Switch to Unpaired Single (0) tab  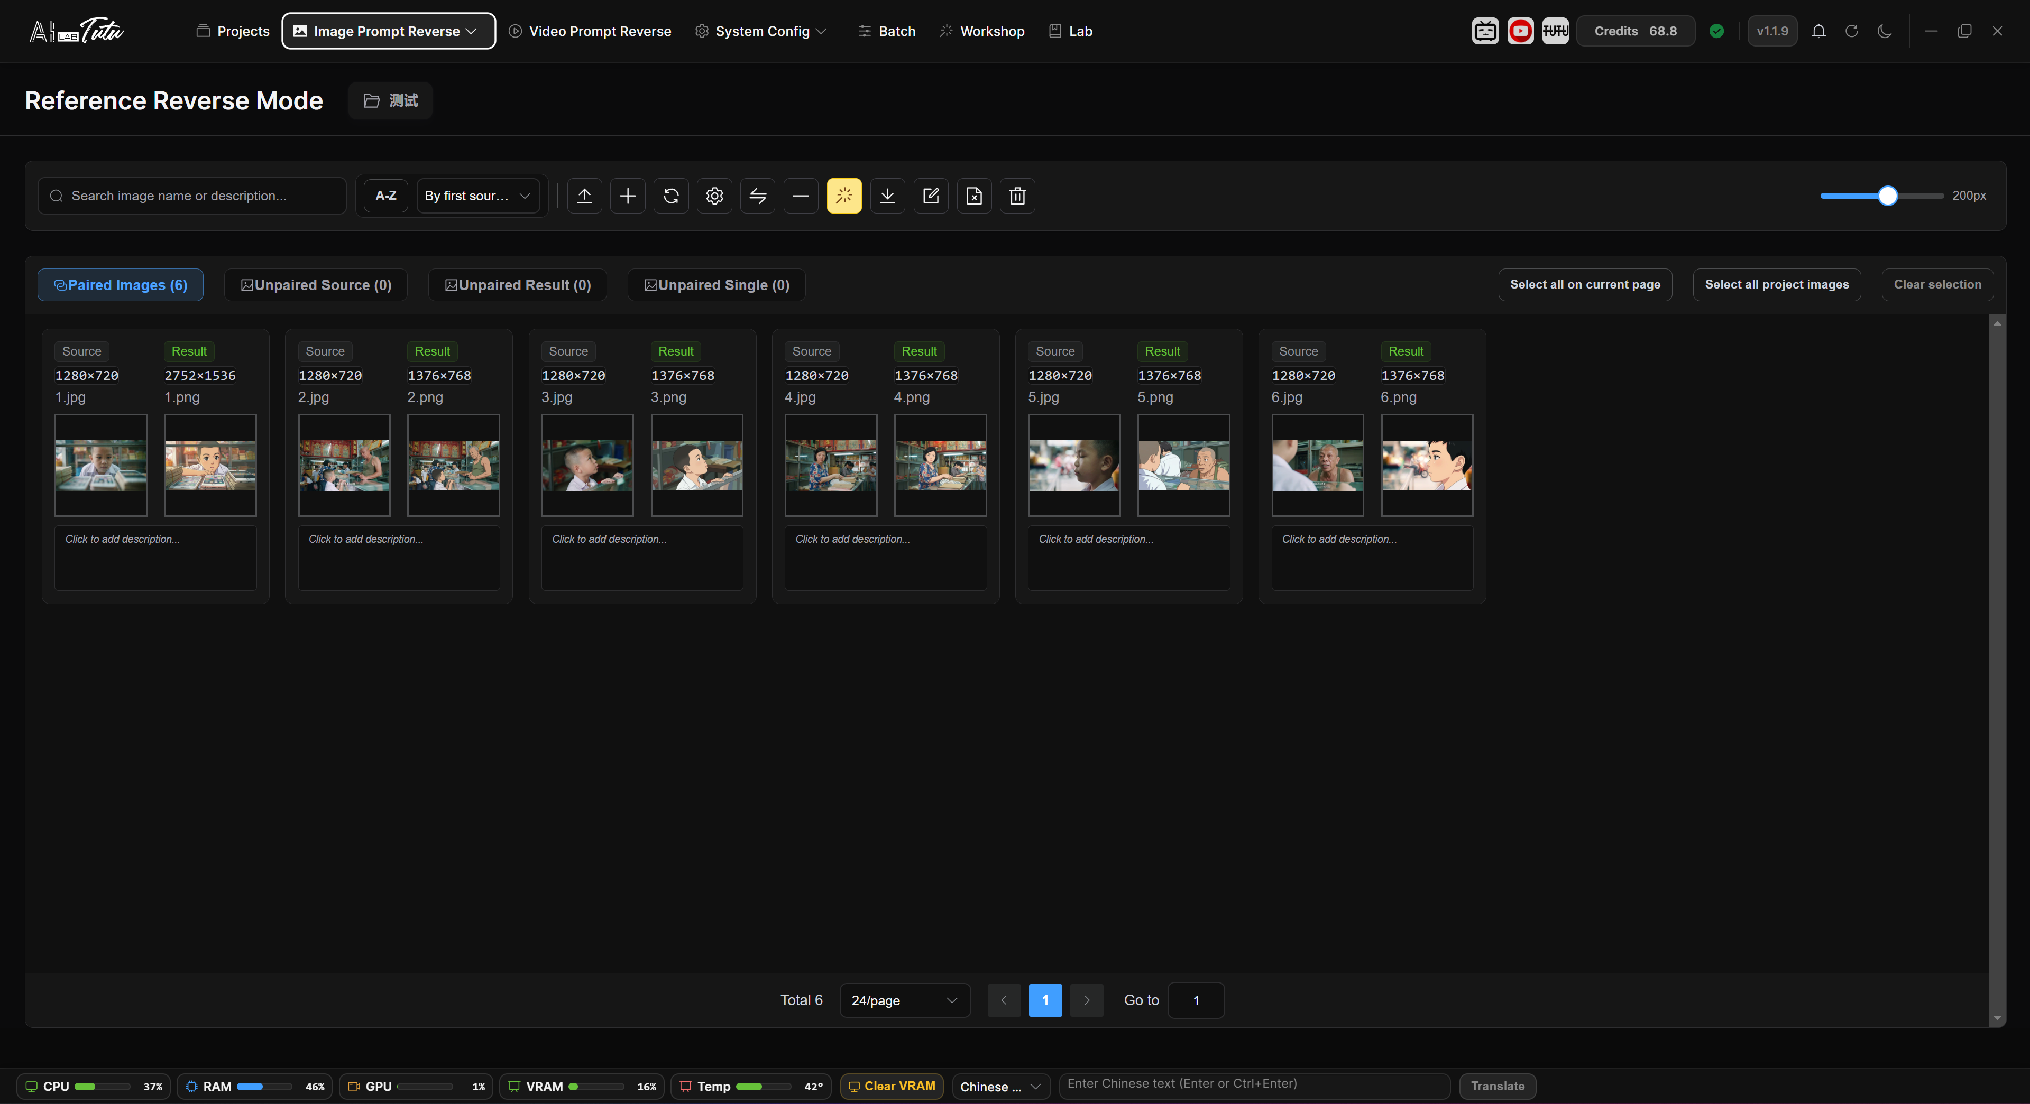click(x=717, y=285)
